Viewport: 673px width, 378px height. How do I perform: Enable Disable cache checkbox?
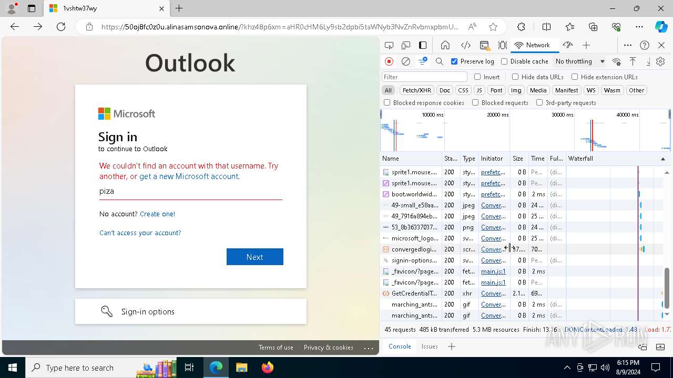pyautogui.click(x=504, y=61)
